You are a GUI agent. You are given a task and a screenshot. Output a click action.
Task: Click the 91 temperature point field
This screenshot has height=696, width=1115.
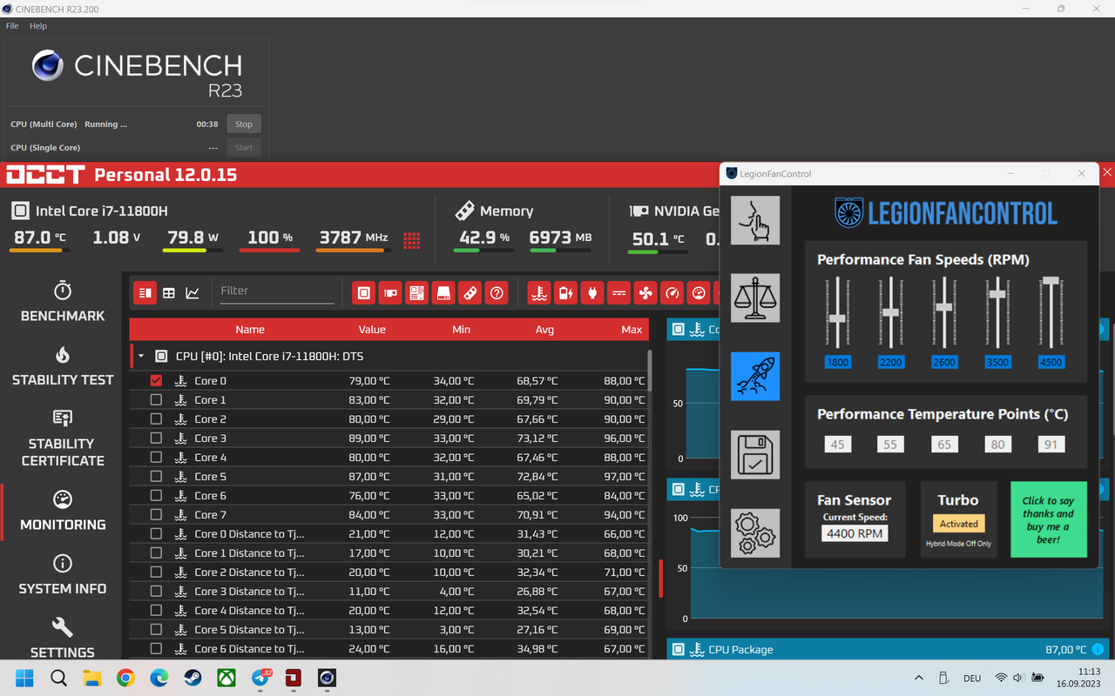(x=1051, y=444)
